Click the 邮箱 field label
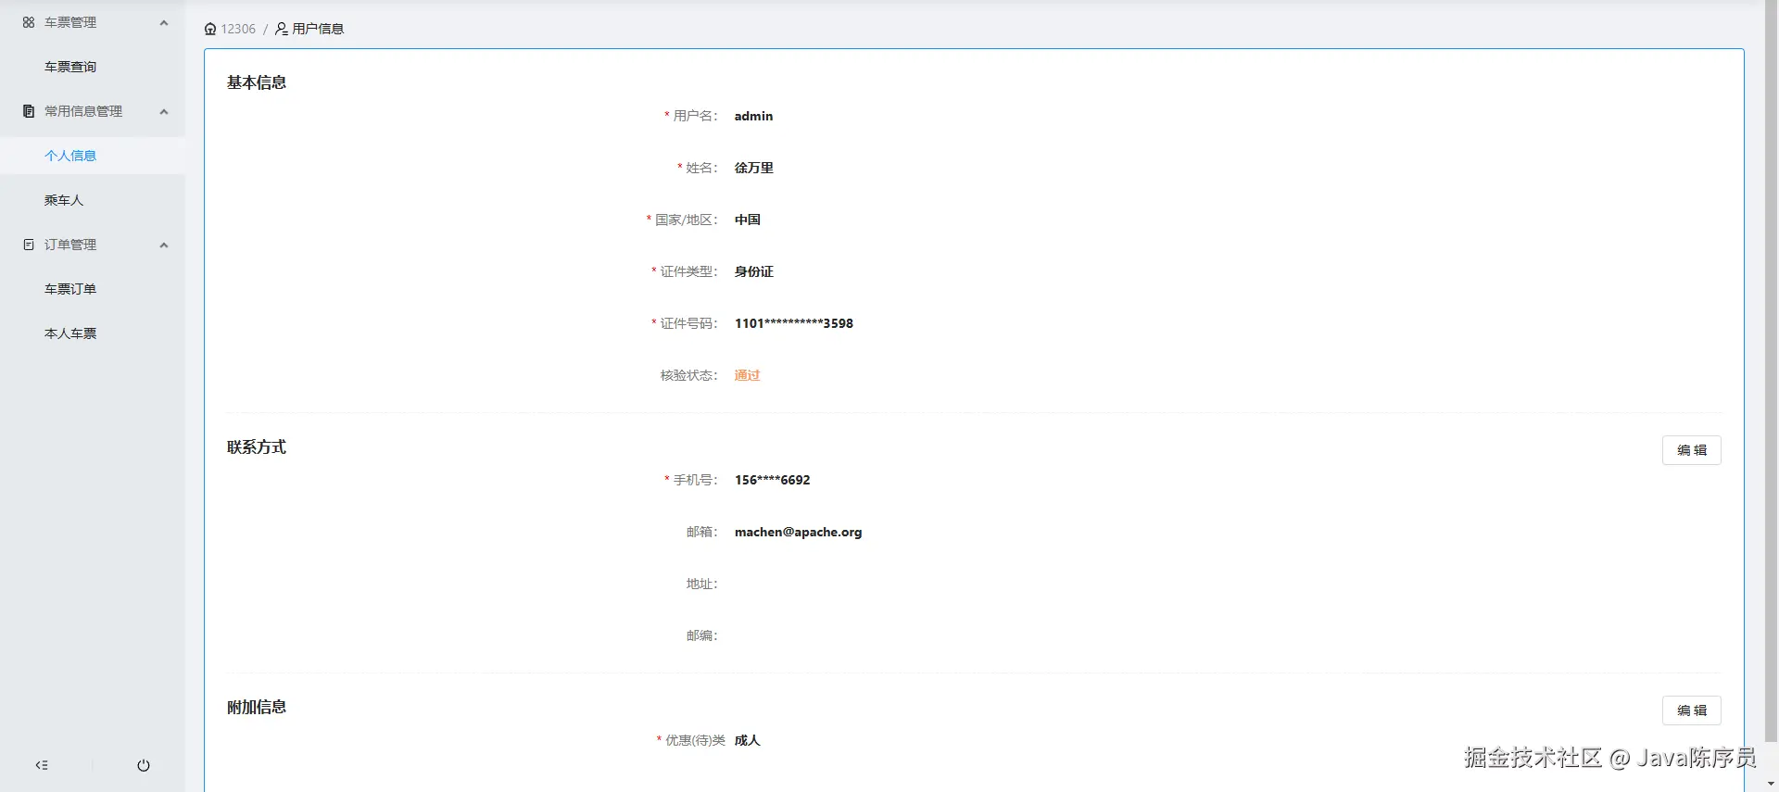1779x792 pixels. pos(700,532)
